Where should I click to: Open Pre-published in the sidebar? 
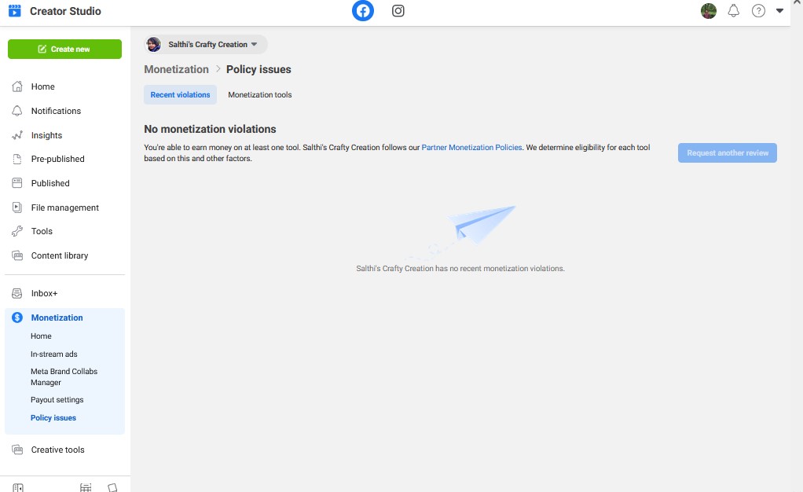coord(58,159)
